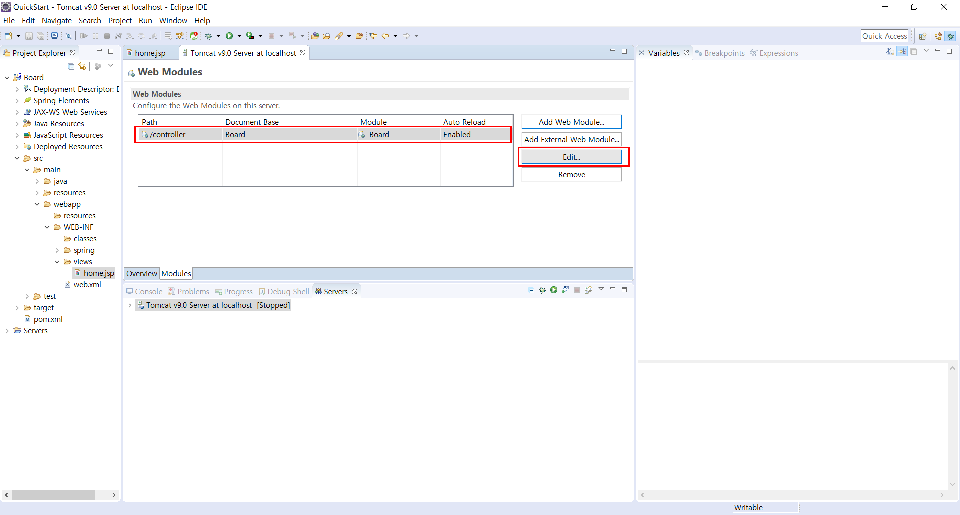The height and width of the screenshot is (515, 960).
Task: Click the yellow Back navigation arrow
Action: pyautogui.click(x=385, y=36)
